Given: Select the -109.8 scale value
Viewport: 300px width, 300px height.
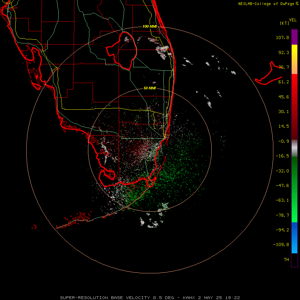Looking at the screenshot, I should (x=281, y=245).
